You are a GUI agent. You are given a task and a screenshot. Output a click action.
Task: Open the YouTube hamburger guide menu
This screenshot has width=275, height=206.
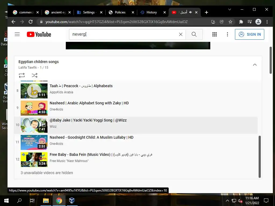17,34
